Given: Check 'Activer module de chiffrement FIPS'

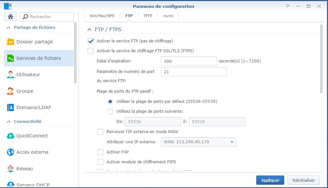Looking at the screenshot, I should (x=100, y=162).
